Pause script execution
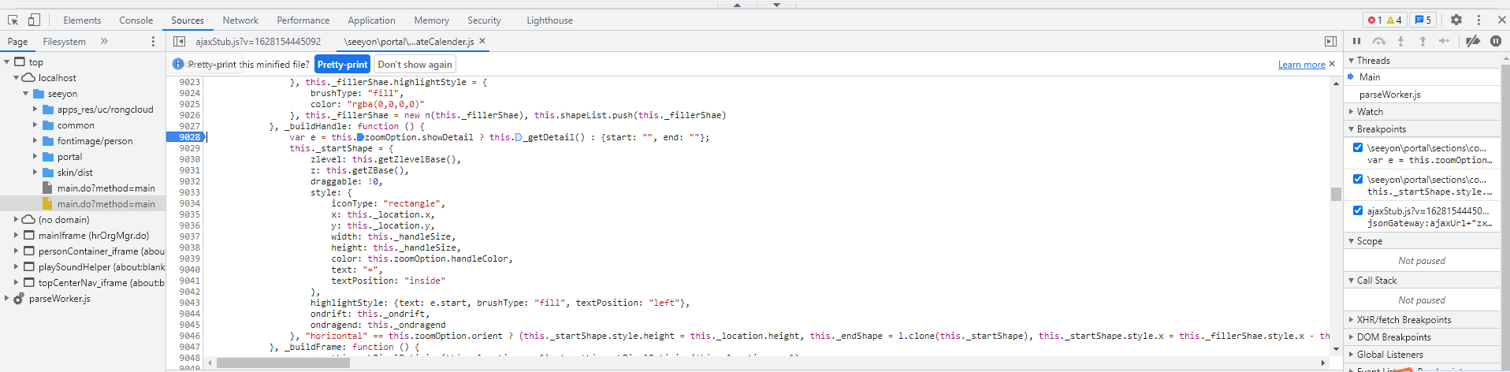 point(1356,41)
